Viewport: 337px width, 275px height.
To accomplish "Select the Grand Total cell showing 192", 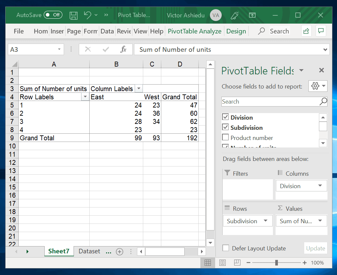I will pyautogui.click(x=180, y=138).
